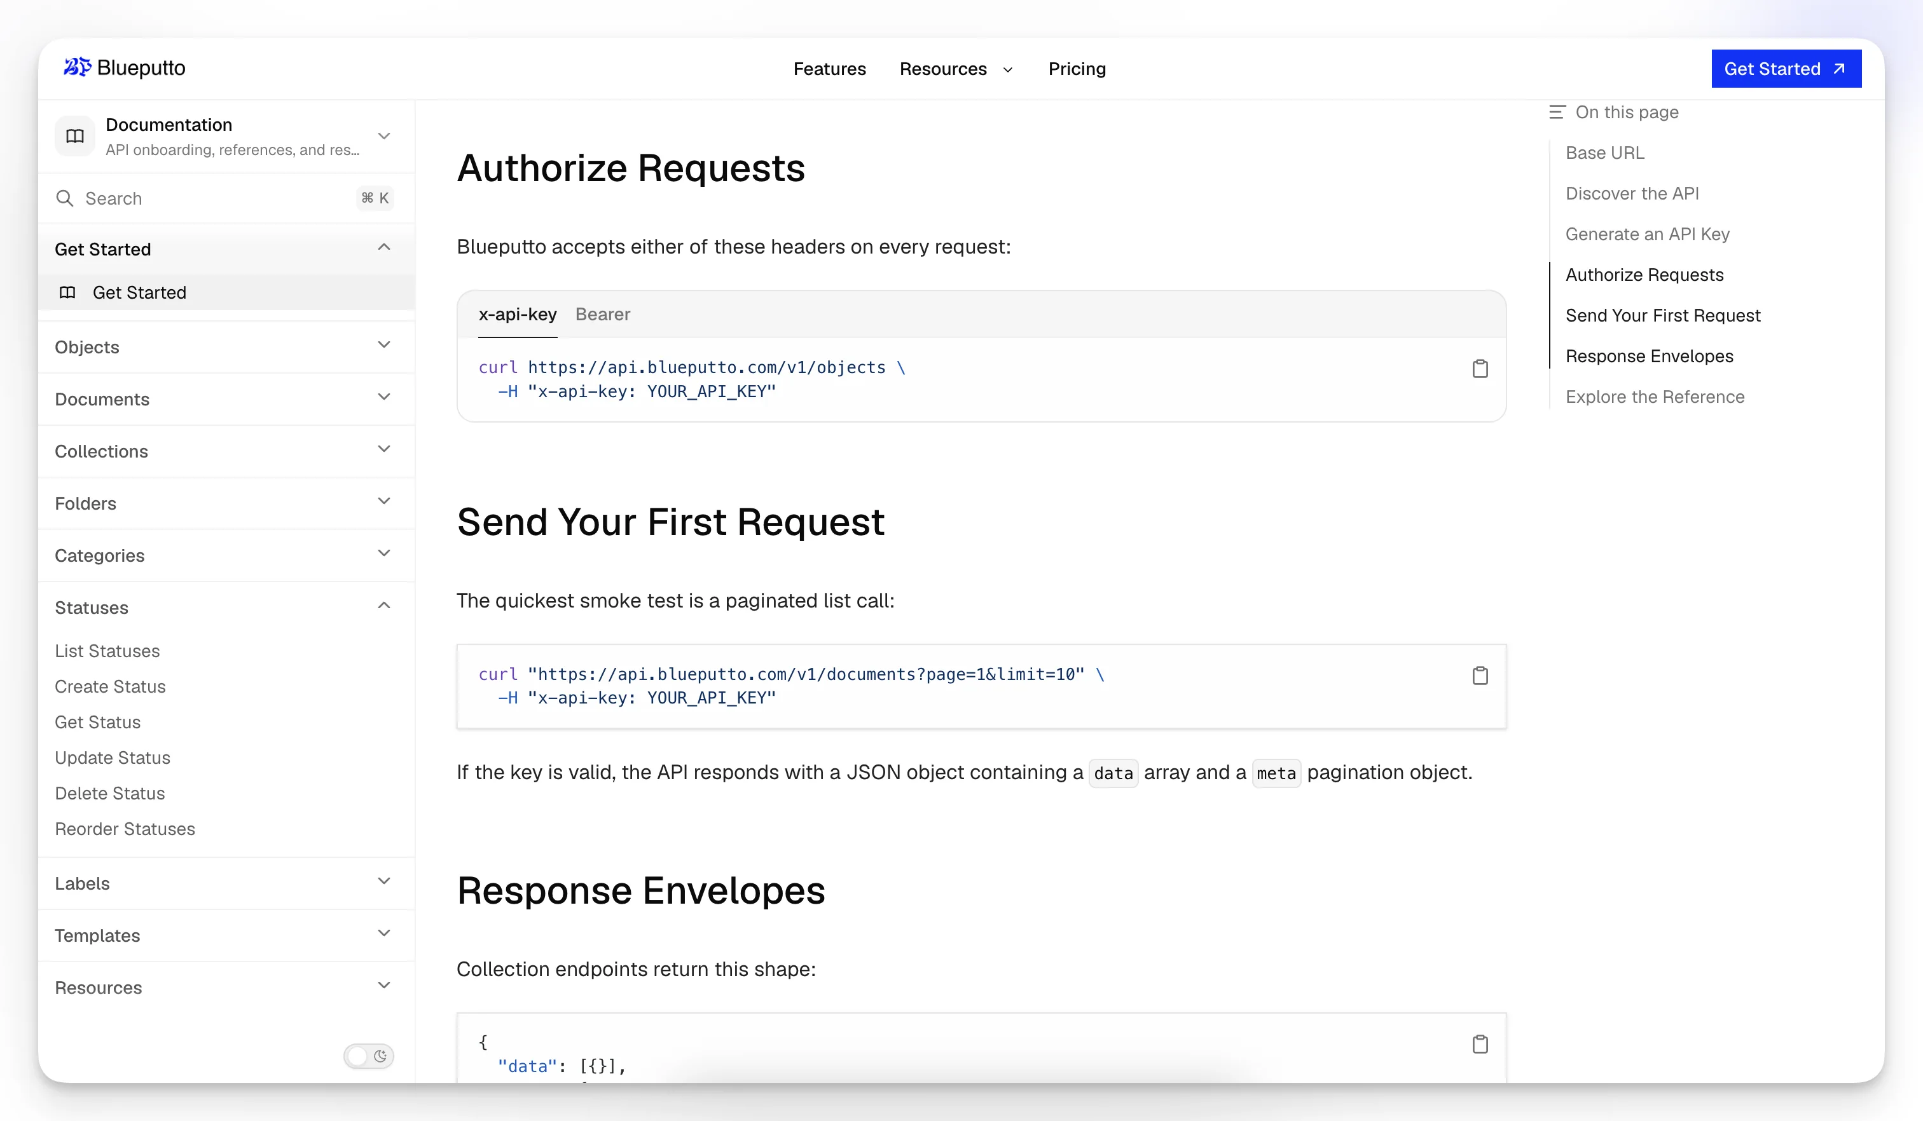This screenshot has height=1121, width=1923.
Task: Click the Authorize Requests heading
Action: point(630,168)
